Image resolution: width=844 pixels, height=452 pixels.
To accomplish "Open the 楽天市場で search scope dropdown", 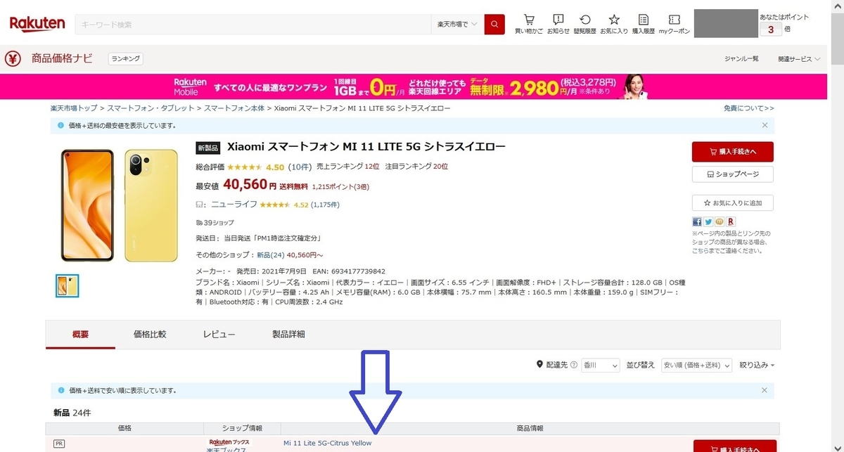I will [x=457, y=24].
